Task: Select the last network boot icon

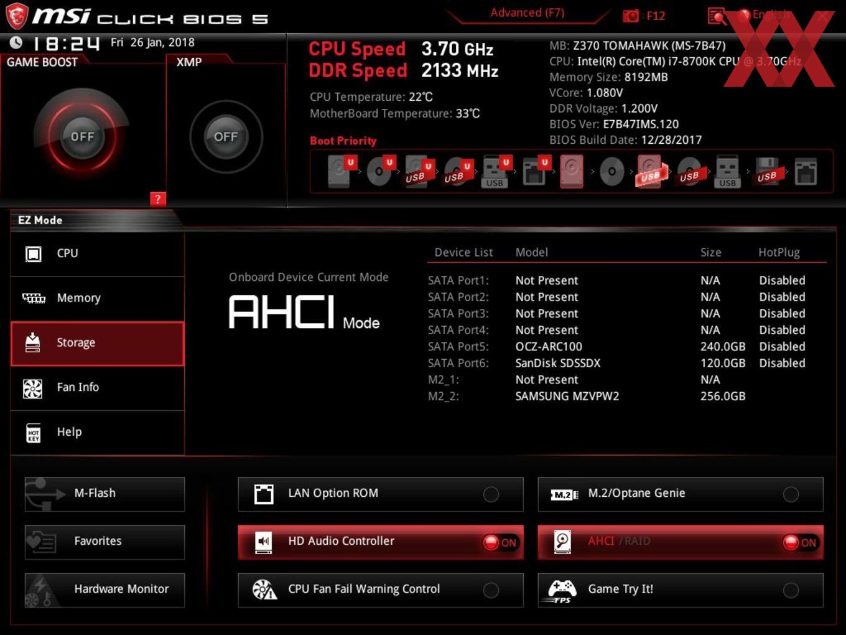Action: click(x=806, y=172)
